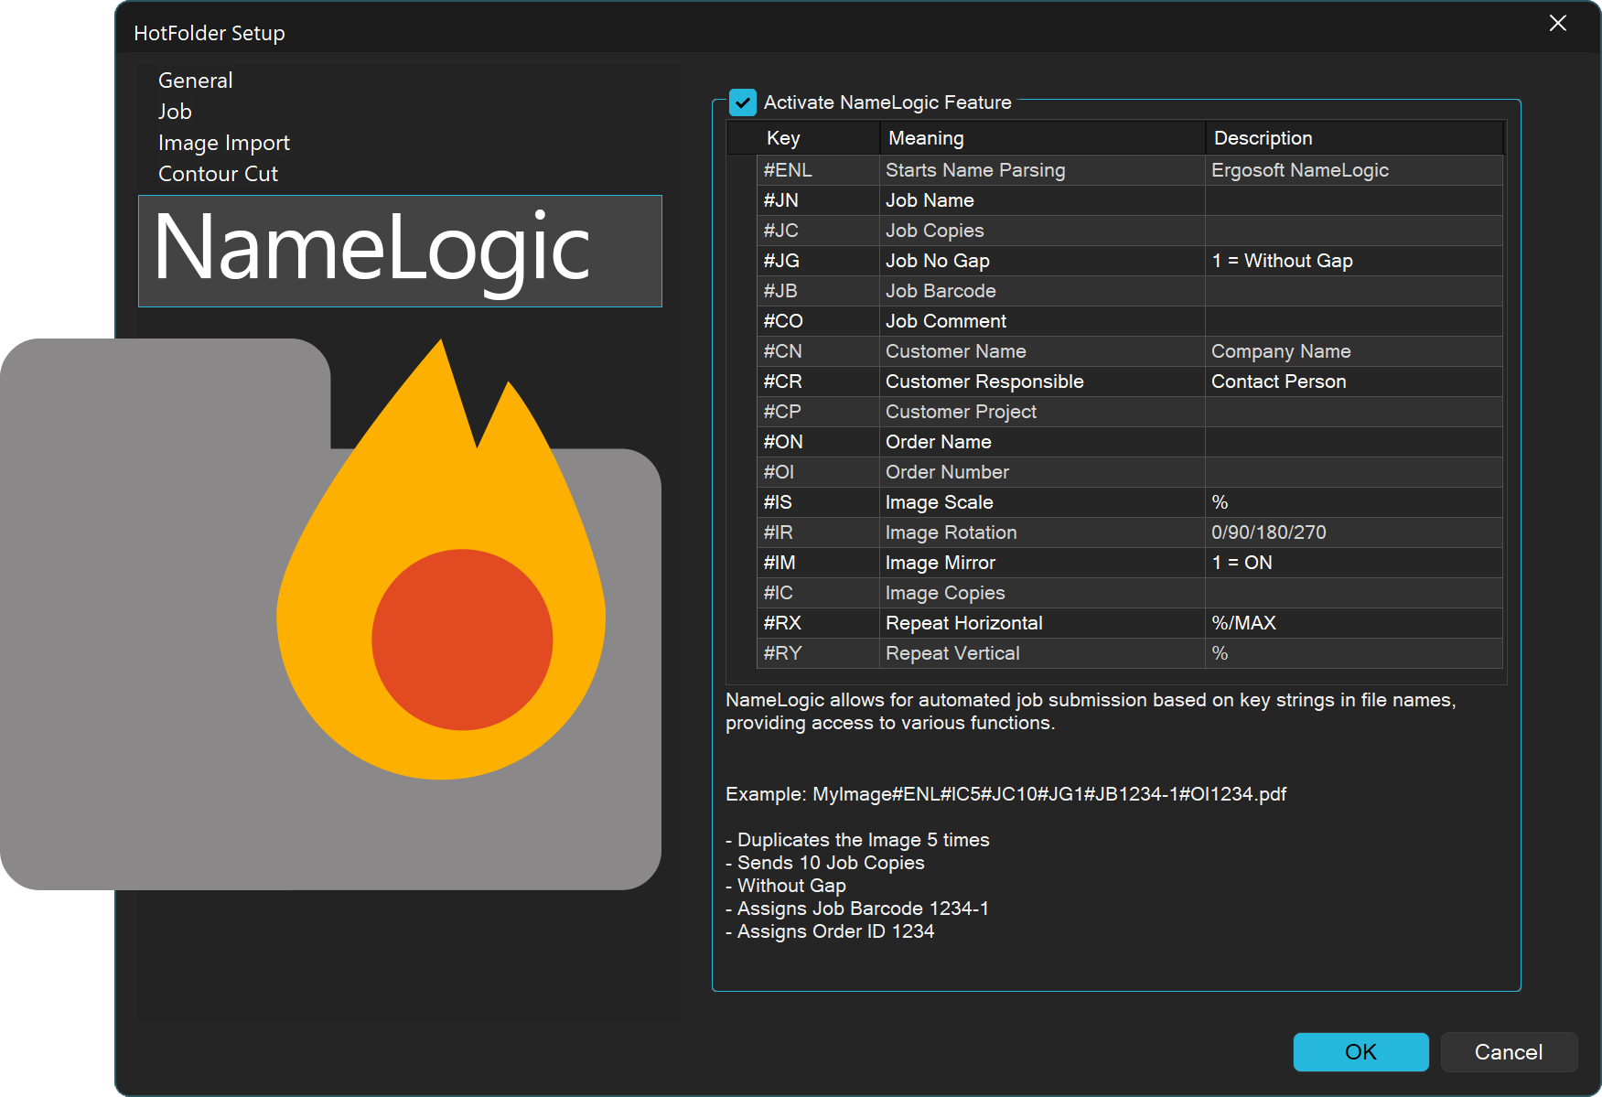Viewport: 1602px width, 1097px height.
Task: Sort by the Key column header
Action: coord(783,138)
